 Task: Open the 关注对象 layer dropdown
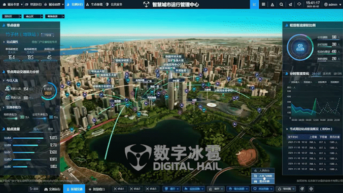[x=262, y=189]
